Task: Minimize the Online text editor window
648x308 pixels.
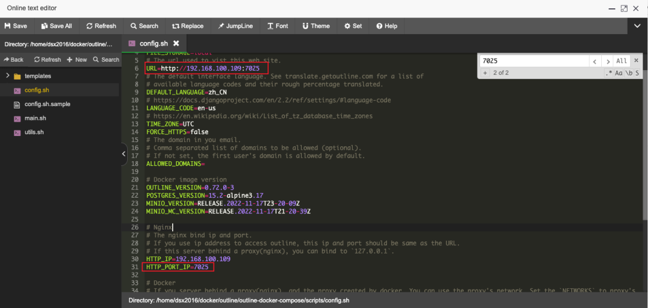Action: point(611,8)
